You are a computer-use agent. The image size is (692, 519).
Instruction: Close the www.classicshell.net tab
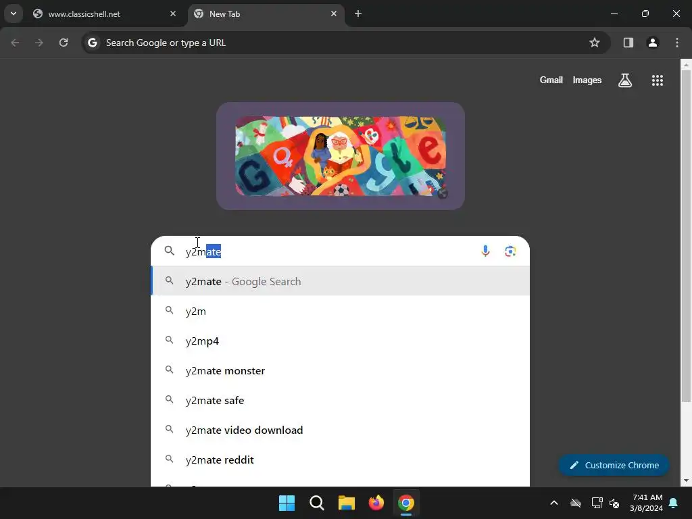coord(173,14)
